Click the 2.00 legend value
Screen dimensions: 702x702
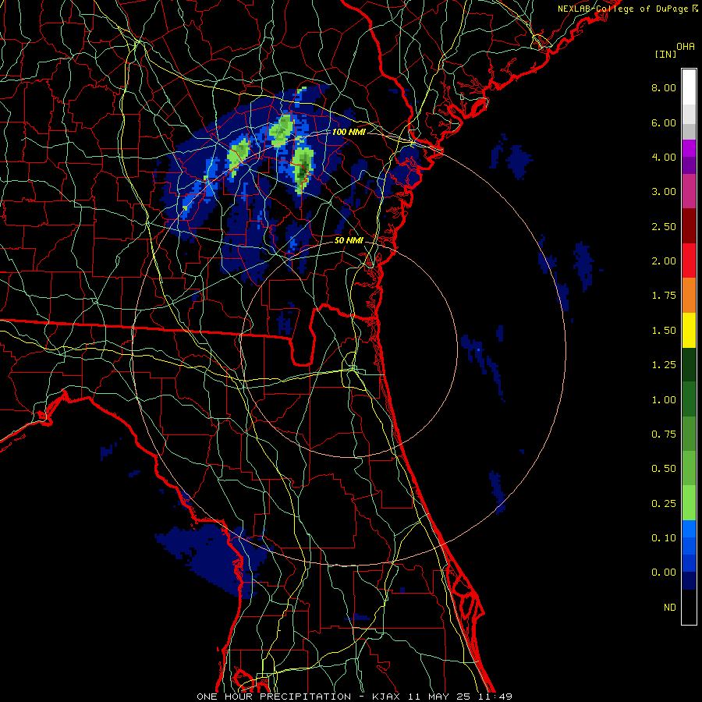tap(664, 261)
